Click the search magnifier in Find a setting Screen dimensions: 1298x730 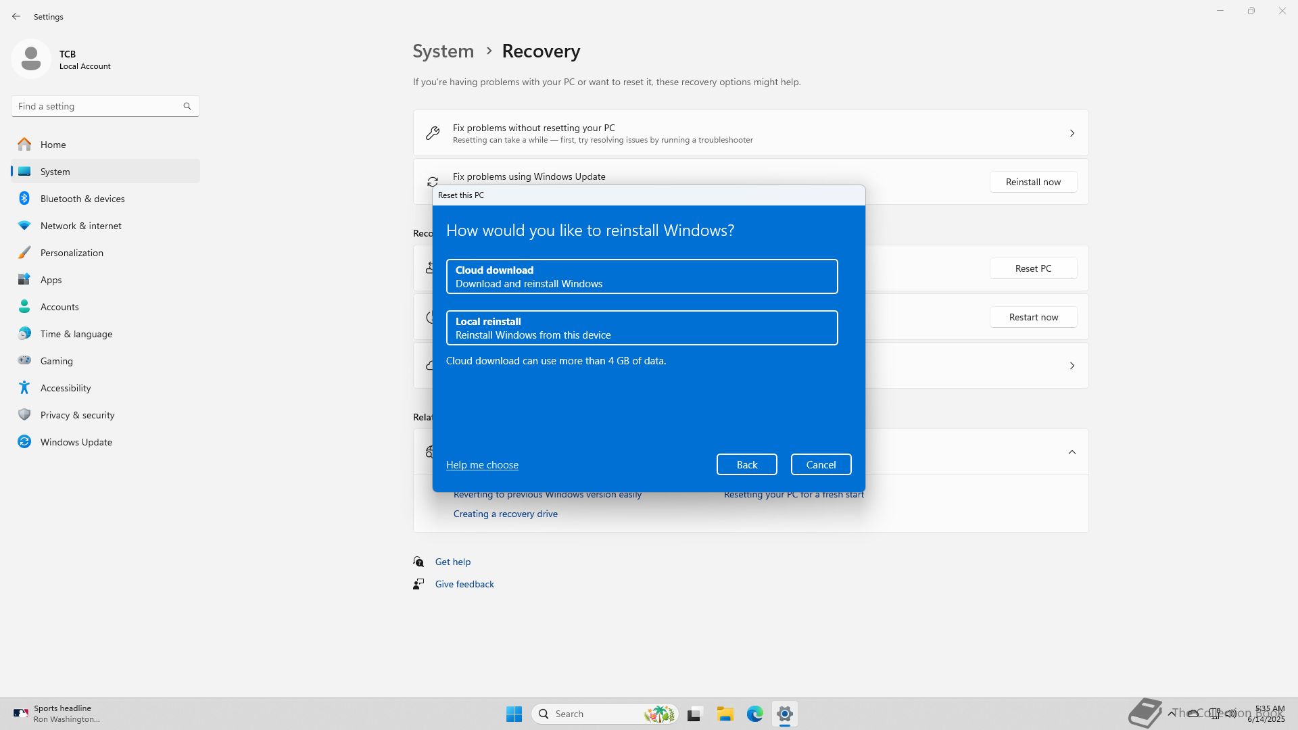pyautogui.click(x=187, y=106)
